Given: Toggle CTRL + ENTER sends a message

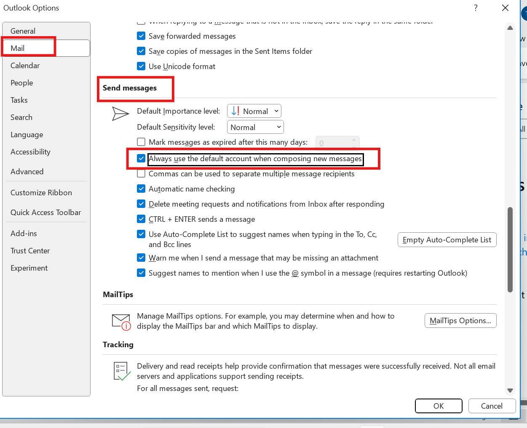Looking at the screenshot, I should 141,219.
